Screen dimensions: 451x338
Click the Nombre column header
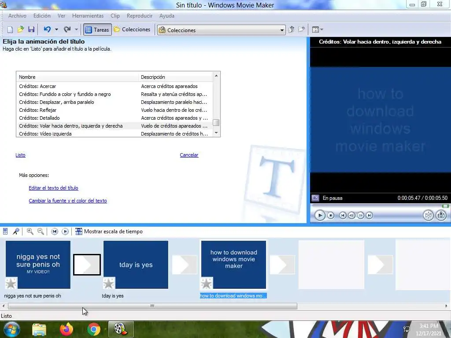78,77
